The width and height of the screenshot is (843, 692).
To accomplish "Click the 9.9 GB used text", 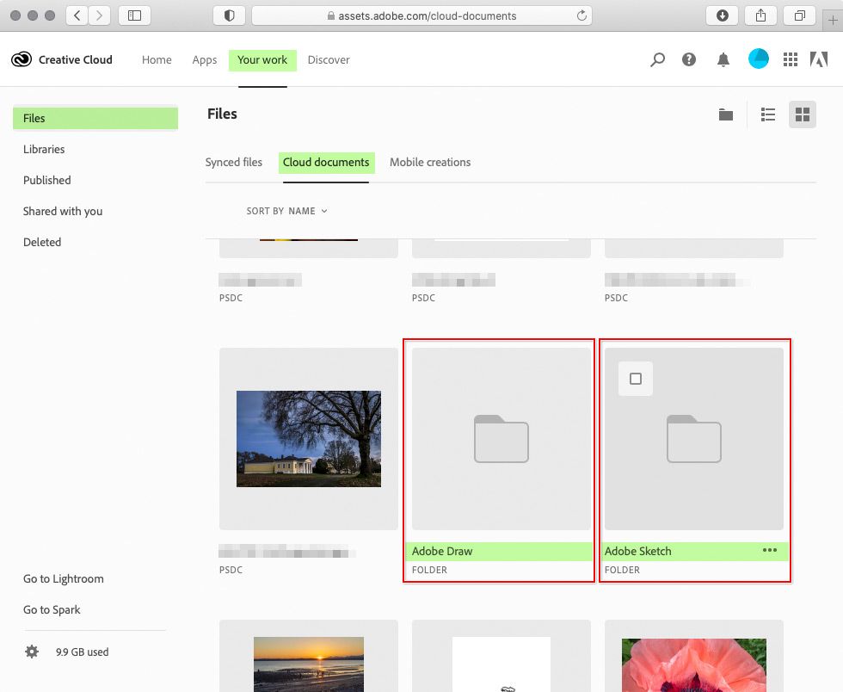I will [83, 652].
